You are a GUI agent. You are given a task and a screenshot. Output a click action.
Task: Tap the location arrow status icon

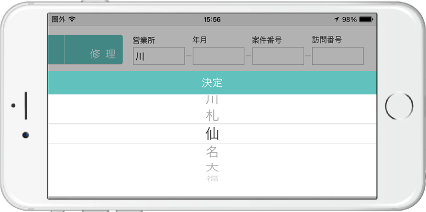point(336,19)
